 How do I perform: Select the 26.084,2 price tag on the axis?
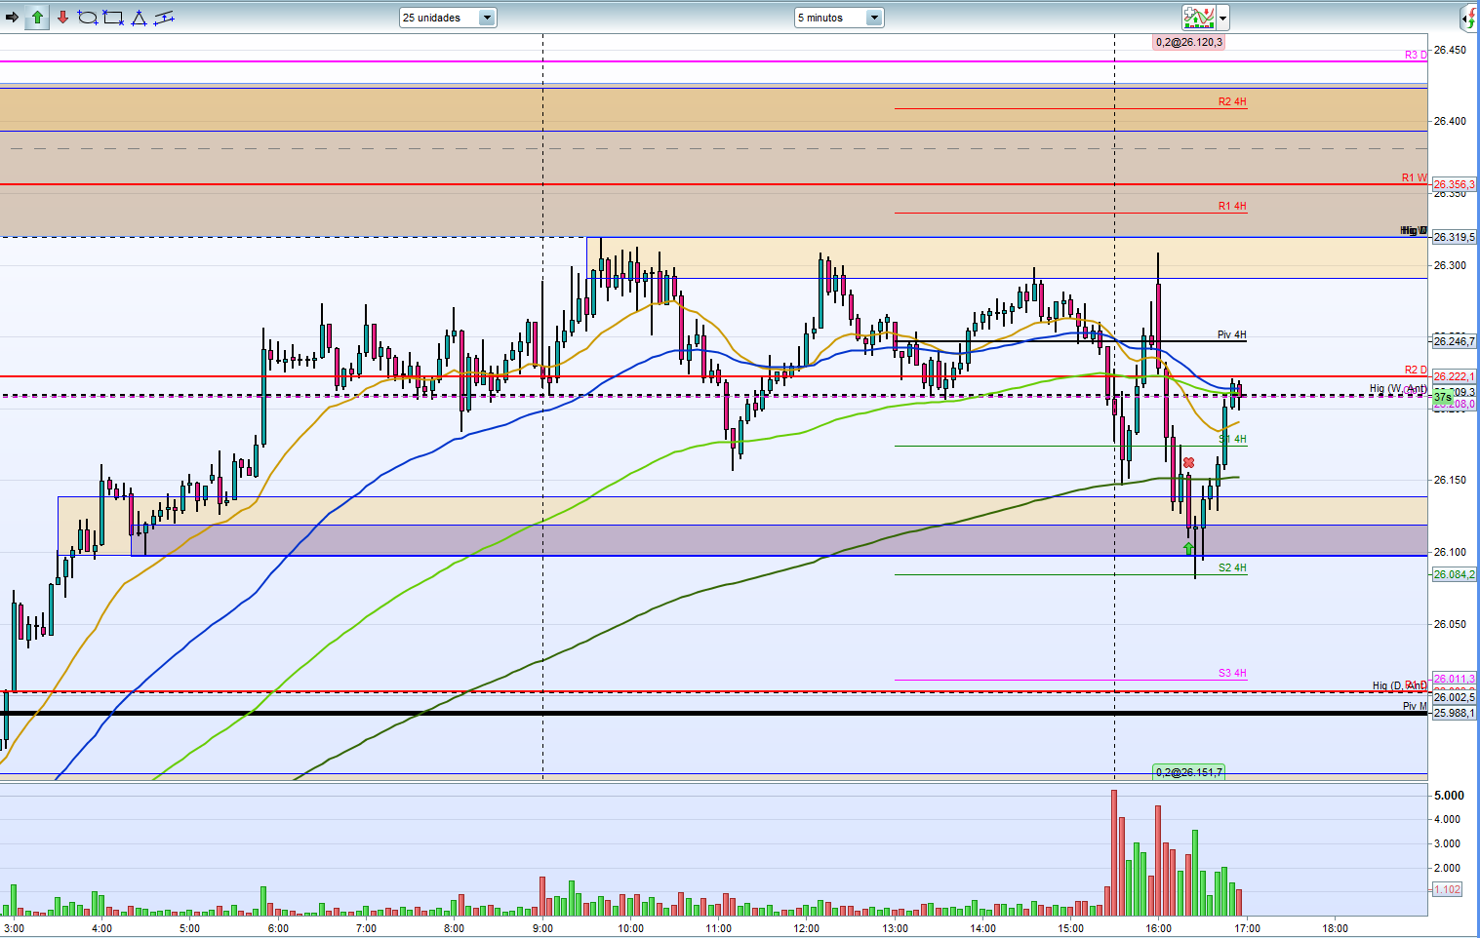[1454, 574]
